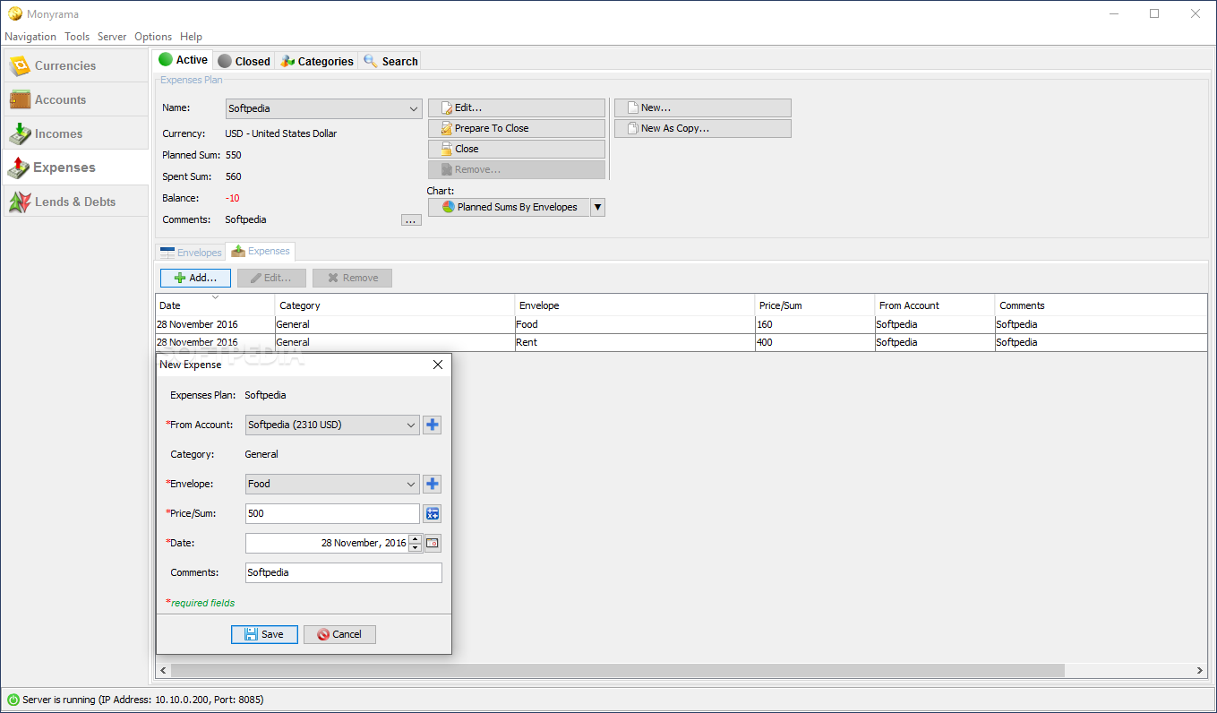The width and height of the screenshot is (1217, 713).
Task: Open the comments ellipsis button
Action: pos(411,219)
